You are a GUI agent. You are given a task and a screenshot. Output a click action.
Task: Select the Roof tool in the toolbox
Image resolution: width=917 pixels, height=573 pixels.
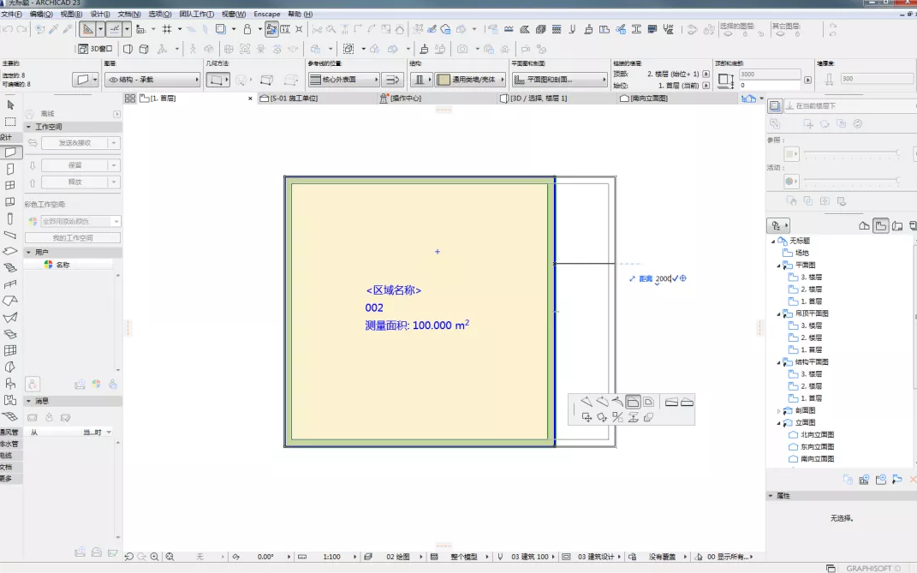[10, 301]
